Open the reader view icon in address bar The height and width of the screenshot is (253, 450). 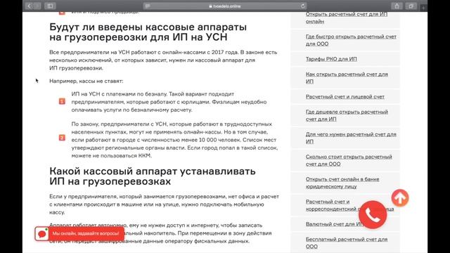tap(148, 6)
